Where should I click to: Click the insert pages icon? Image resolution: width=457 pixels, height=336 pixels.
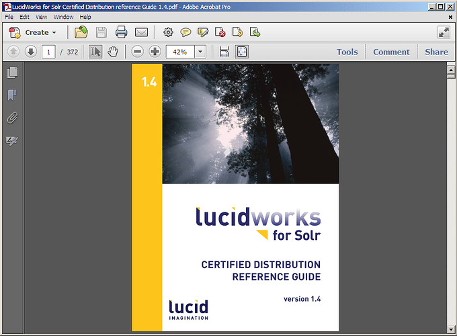[255, 32]
